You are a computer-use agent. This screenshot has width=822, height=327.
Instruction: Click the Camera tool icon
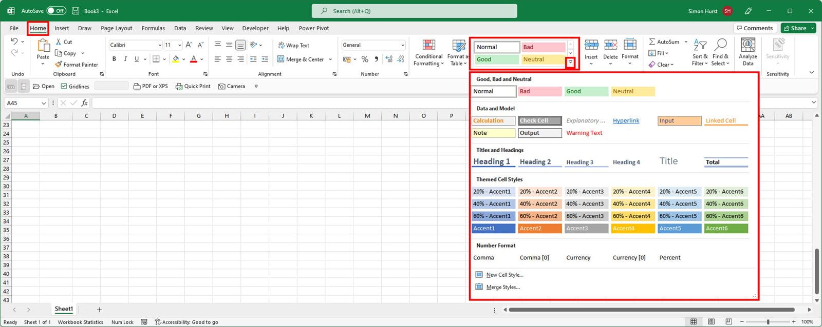222,87
